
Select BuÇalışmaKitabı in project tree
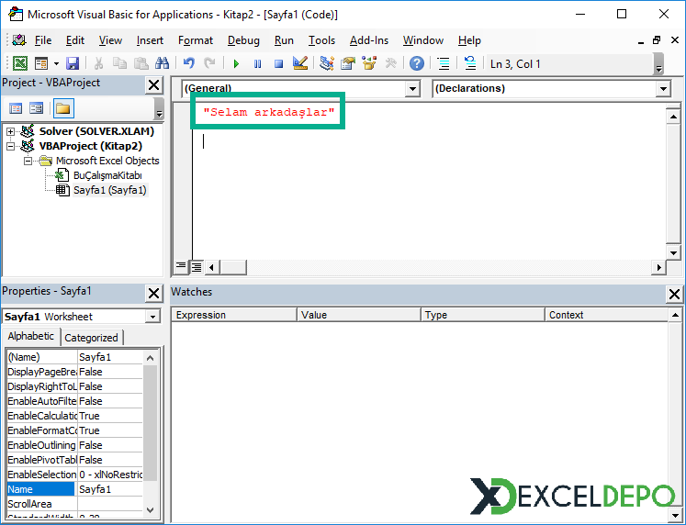pyautogui.click(x=107, y=175)
